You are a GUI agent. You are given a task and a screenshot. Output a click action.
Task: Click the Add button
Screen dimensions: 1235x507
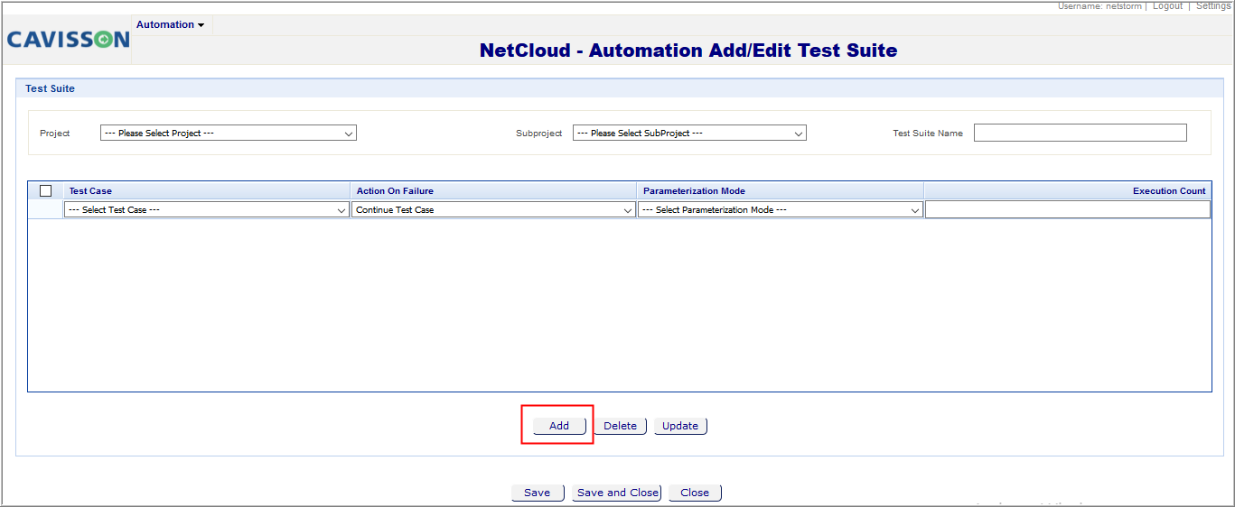[559, 426]
